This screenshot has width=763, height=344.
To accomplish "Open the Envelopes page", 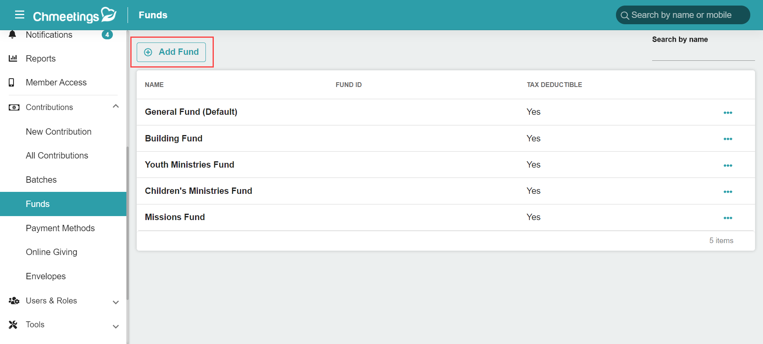I will point(46,276).
